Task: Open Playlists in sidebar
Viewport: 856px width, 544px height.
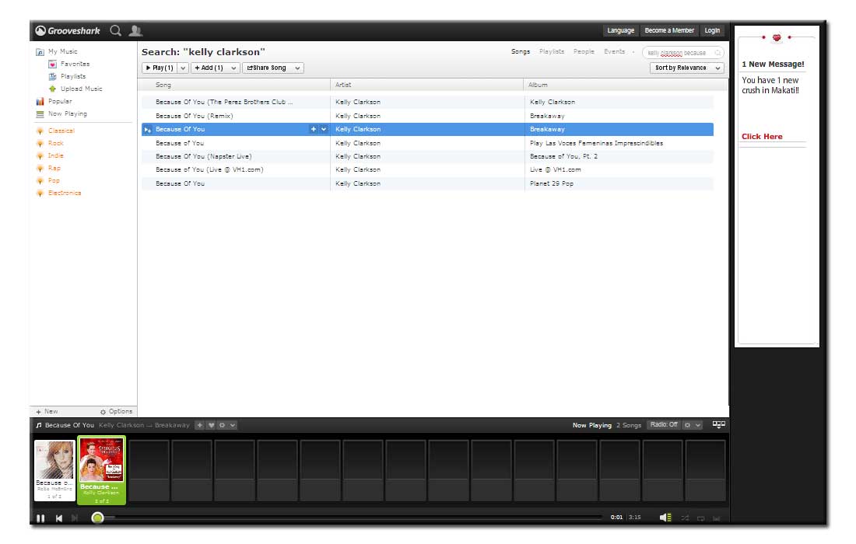Action: [67, 77]
